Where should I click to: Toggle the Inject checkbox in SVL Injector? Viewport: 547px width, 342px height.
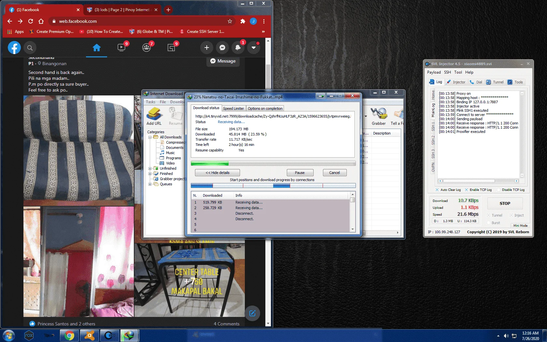pyautogui.click(x=511, y=215)
